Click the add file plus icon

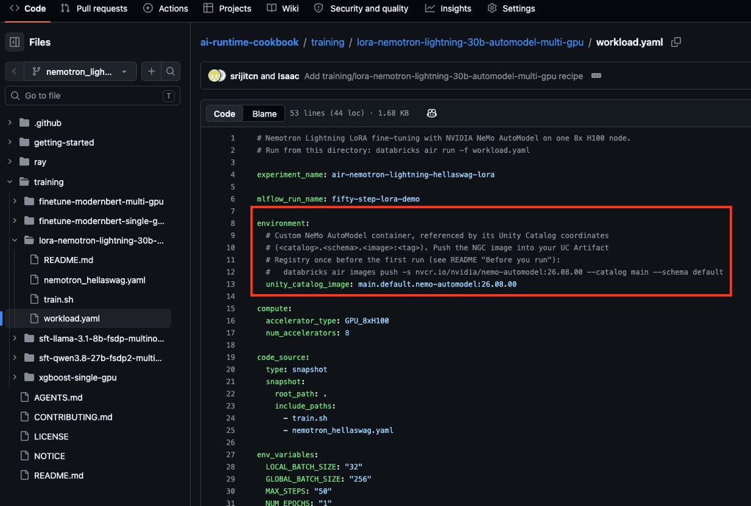click(x=152, y=71)
